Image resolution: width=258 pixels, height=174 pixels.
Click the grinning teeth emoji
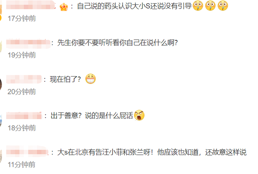pyautogui.click(x=90, y=79)
